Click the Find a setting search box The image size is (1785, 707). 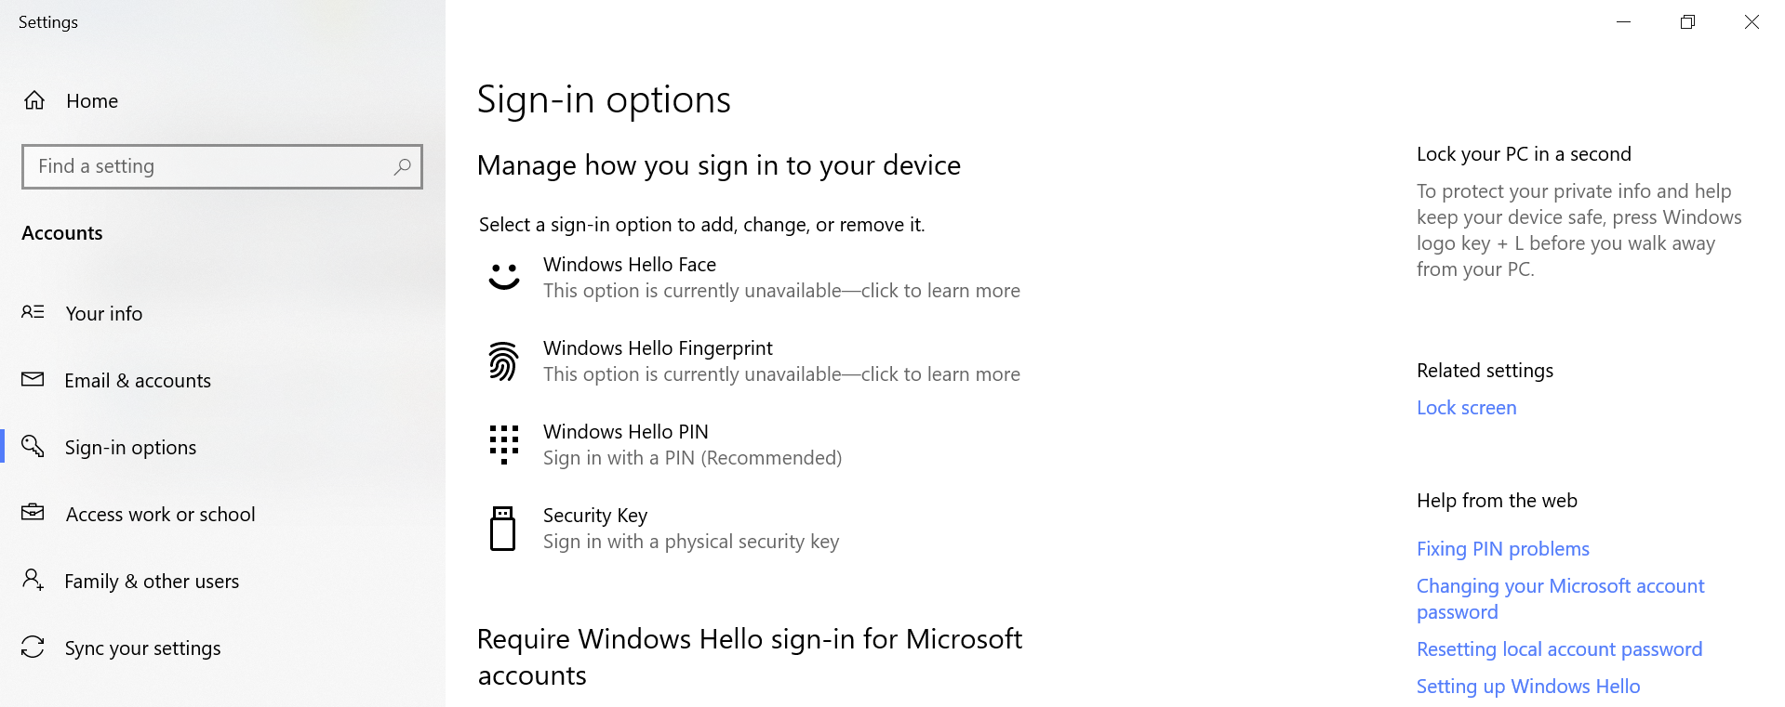[x=221, y=166]
